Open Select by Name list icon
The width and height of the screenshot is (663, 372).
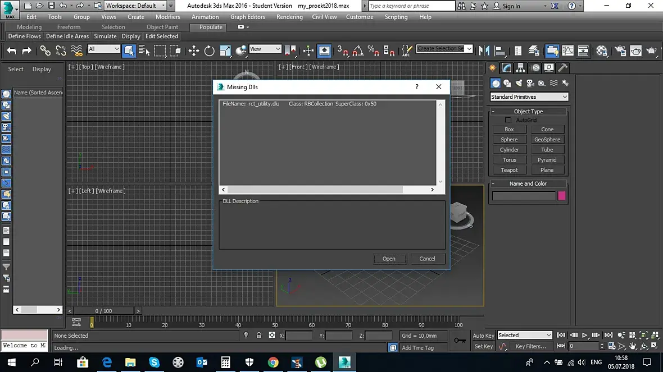pyautogui.click(x=144, y=51)
